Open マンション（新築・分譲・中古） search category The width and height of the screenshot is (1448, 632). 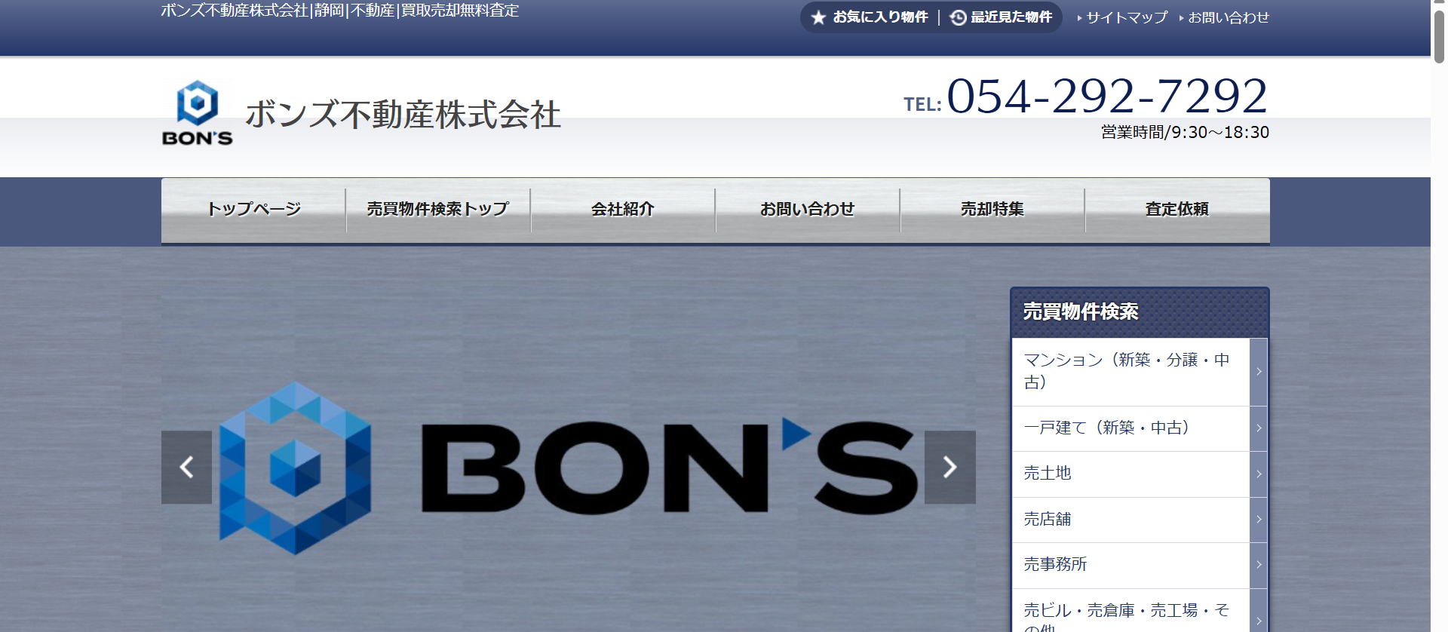click(x=1140, y=371)
